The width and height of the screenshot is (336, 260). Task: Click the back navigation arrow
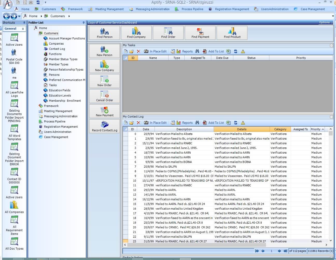[6, 16]
